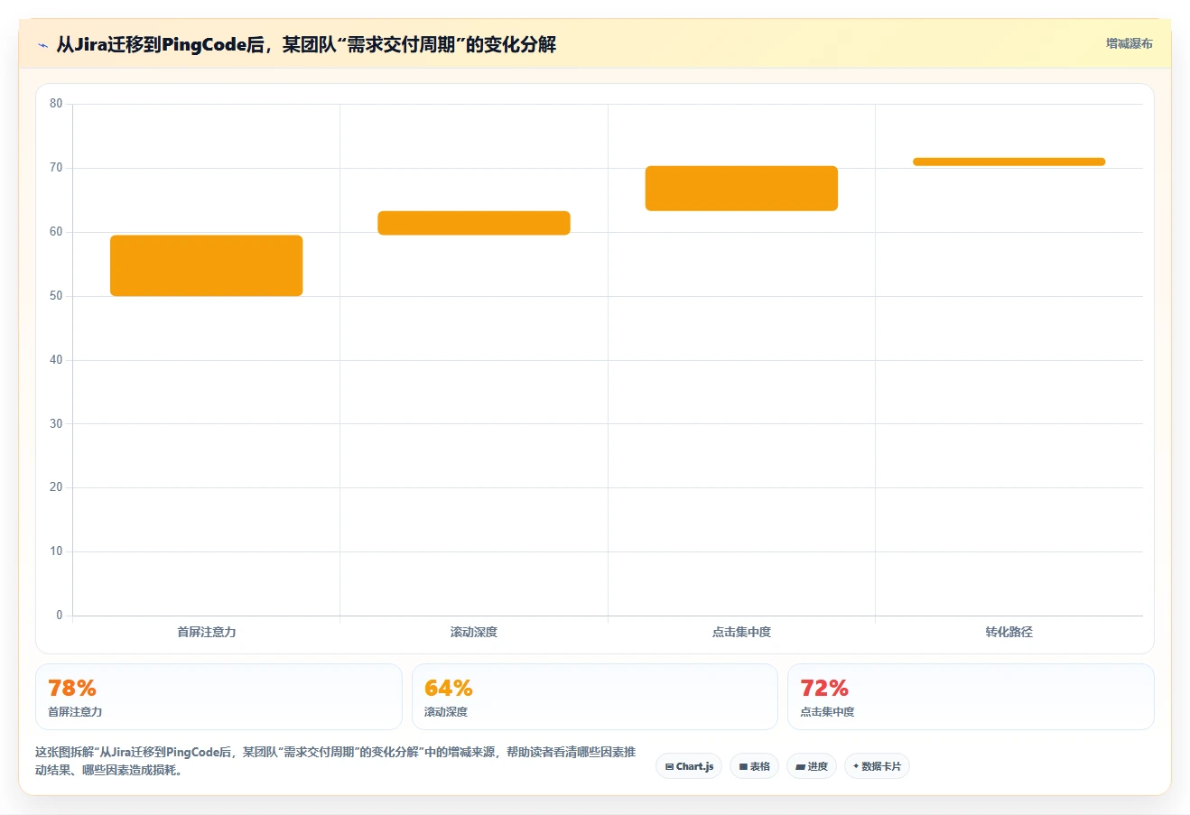This screenshot has height=815, width=1190.
Task: Click the y-axis value 80
Action: coord(56,104)
